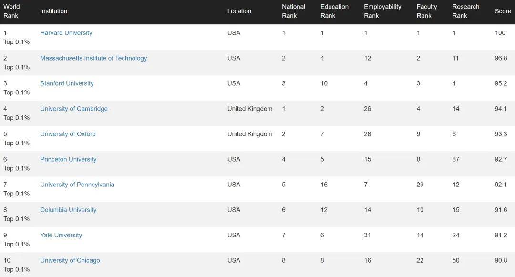Viewport: 515px width, 277px height.
Task: Sort by the Score column header
Action: (503, 11)
